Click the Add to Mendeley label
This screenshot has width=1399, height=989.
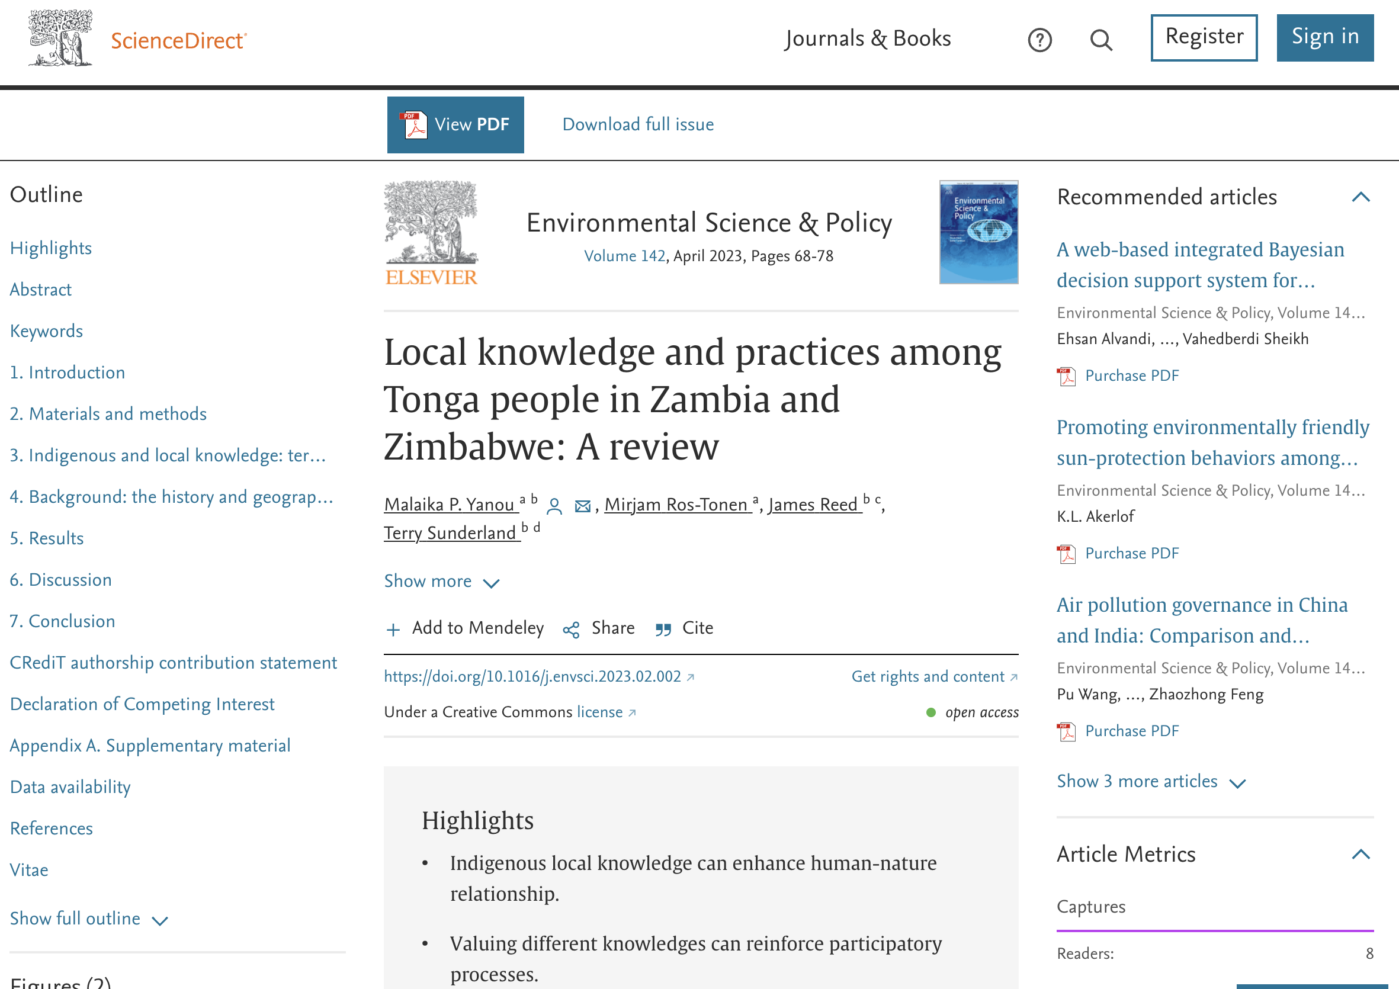point(478,628)
